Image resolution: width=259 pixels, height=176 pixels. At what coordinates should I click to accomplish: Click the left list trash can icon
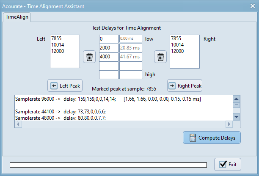(x=89, y=57)
